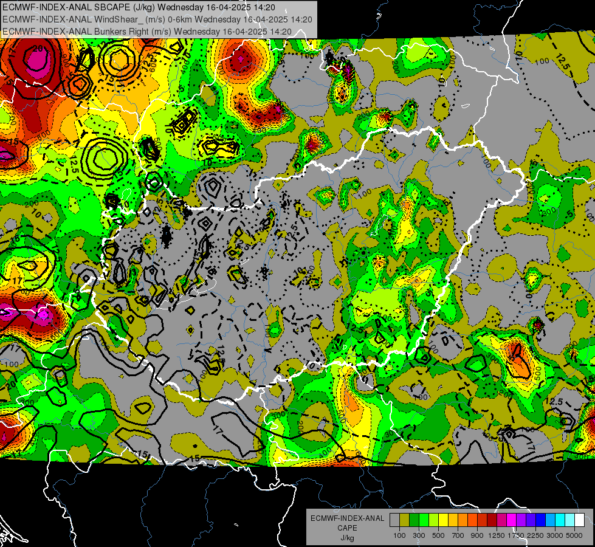The width and height of the screenshot is (595, 547).
Task: Click the CAPE label in legend
Action: point(347,528)
